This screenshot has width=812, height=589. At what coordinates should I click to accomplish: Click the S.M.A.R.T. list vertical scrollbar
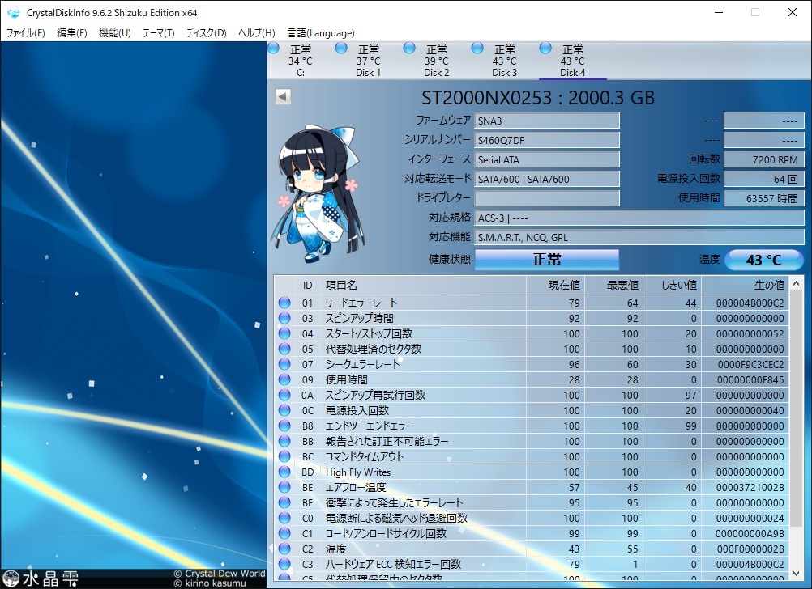797,429
